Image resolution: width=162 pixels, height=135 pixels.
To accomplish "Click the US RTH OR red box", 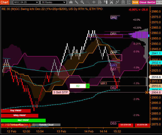I will tap(142, 125).
